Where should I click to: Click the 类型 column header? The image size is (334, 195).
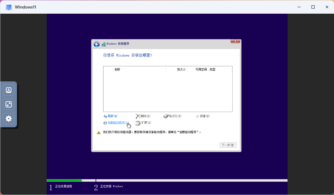[x=220, y=69]
